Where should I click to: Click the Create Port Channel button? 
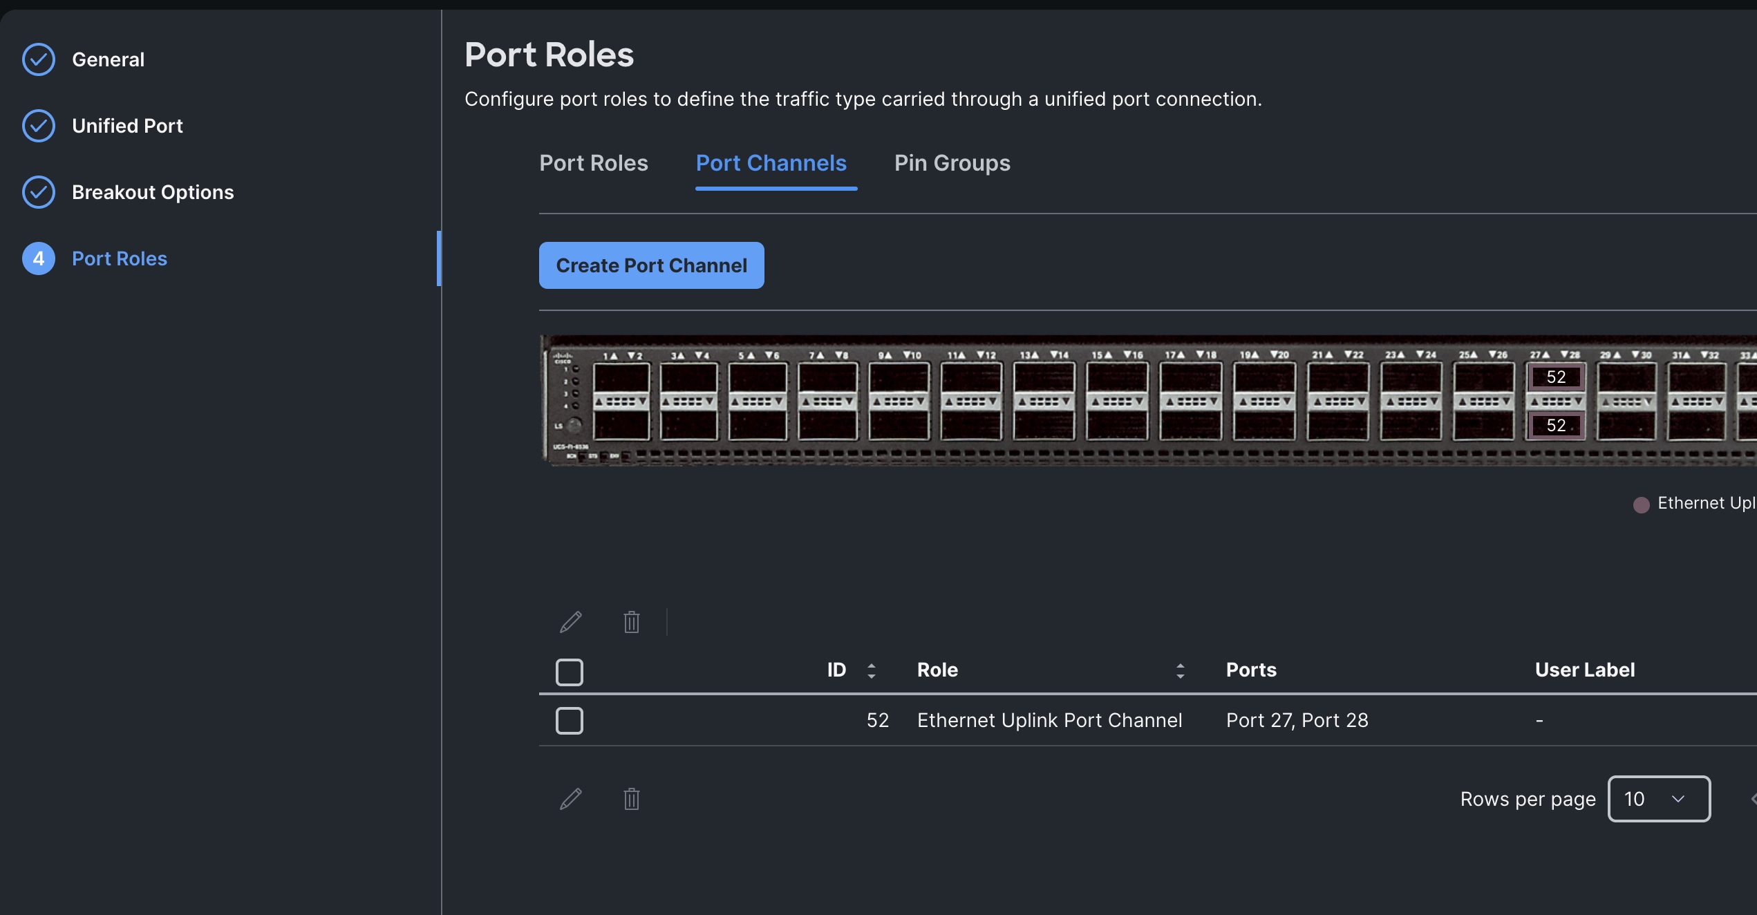pyautogui.click(x=650, y=265)
